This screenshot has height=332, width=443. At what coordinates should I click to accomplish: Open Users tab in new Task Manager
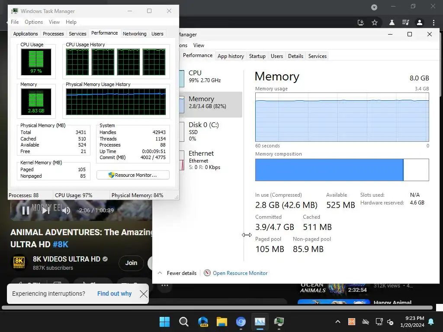pos(276,56)
